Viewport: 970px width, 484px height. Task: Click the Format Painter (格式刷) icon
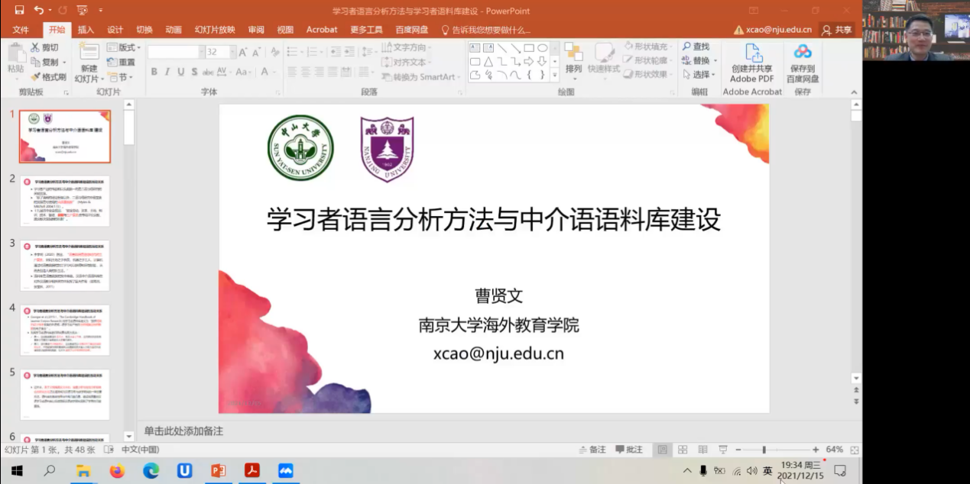[x=36, y=77]
